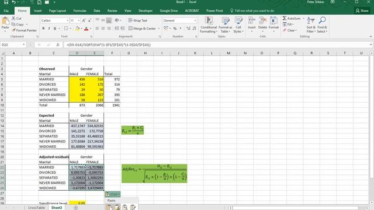Click the Clear button
The height and width of the screenshot is (210, 374).
290,30
